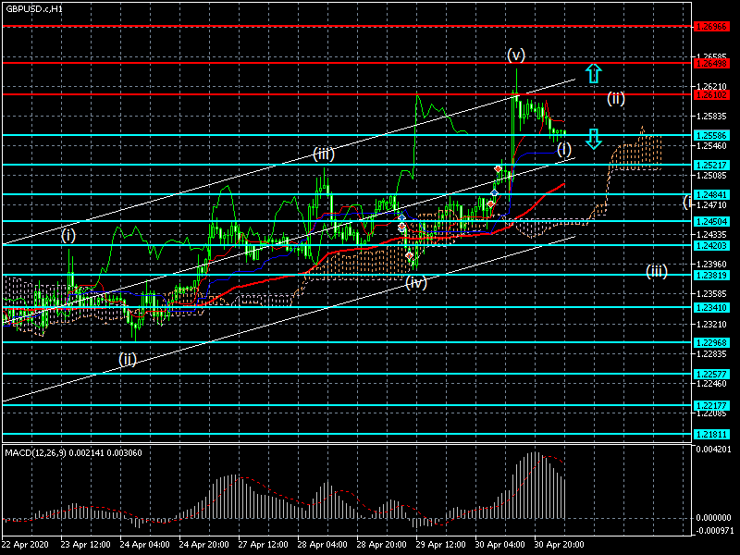Select the (i) label beside the down arrow
The height and width of the screenshot is (555, 740).
point(564,150)
